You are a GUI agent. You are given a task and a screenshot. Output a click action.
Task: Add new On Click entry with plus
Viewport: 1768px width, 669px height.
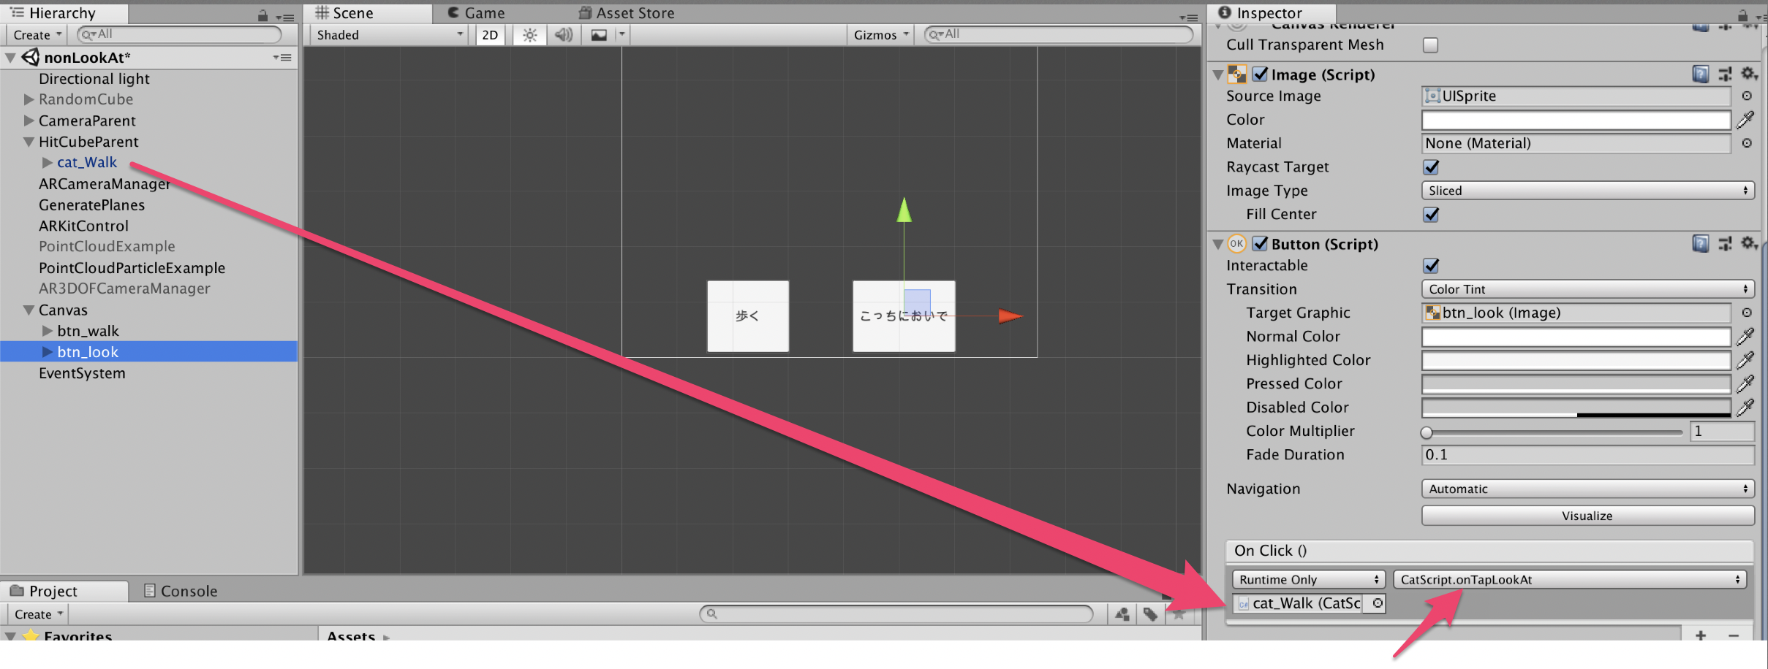pos(1701,635)
